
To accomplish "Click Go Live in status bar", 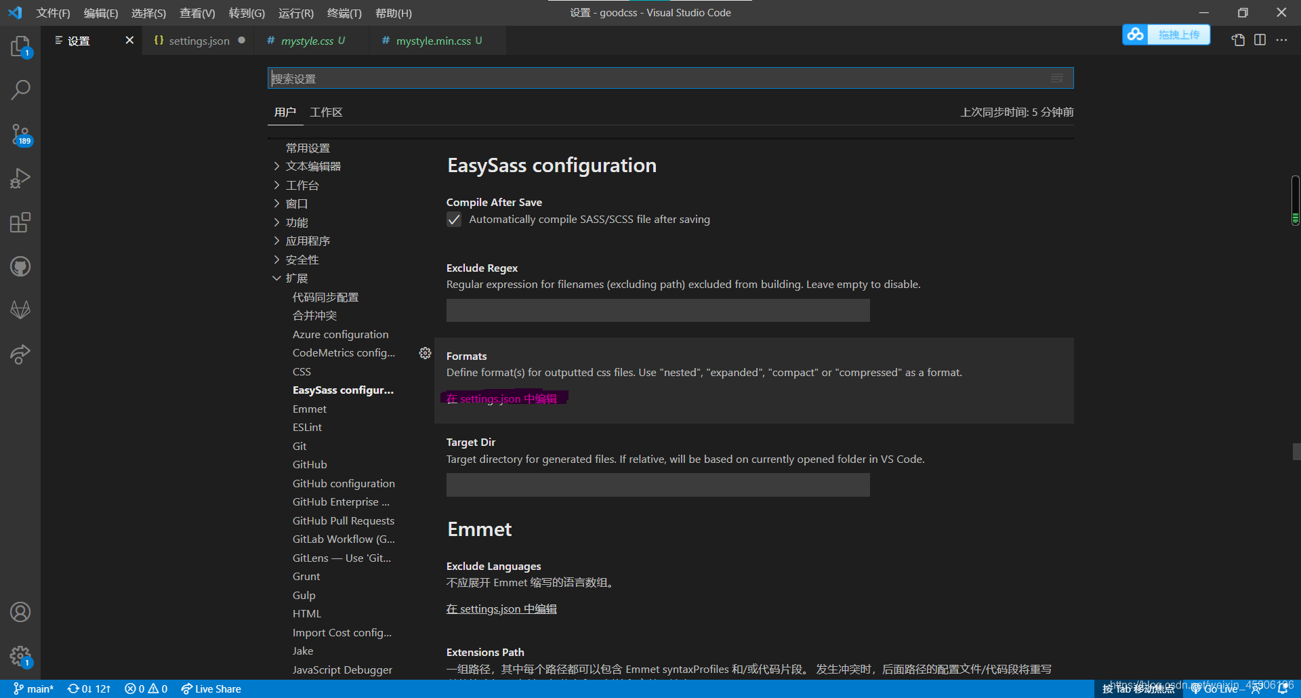I will click(1215, 689).
